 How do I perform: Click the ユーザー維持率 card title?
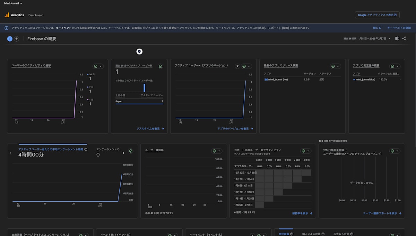click(154, 150)
